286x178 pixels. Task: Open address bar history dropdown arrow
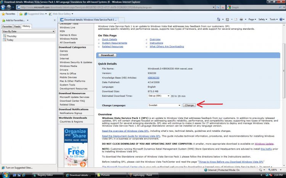[x=214, y=7]
